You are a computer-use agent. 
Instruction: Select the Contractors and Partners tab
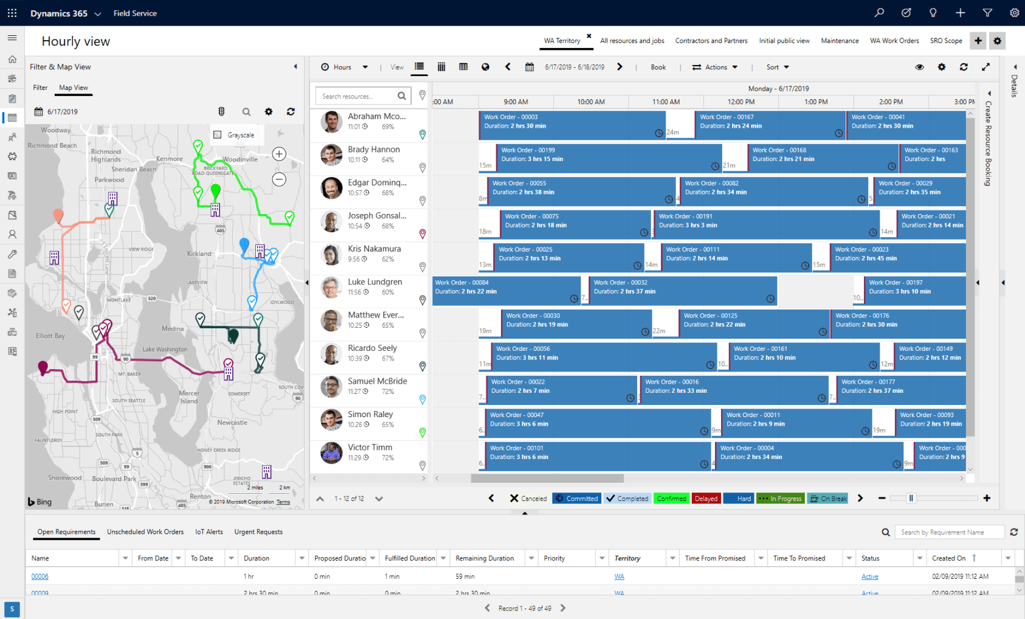coord(711,41)
